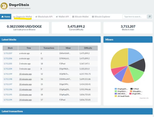Open block 3,713,197

(x=8, y=84)
